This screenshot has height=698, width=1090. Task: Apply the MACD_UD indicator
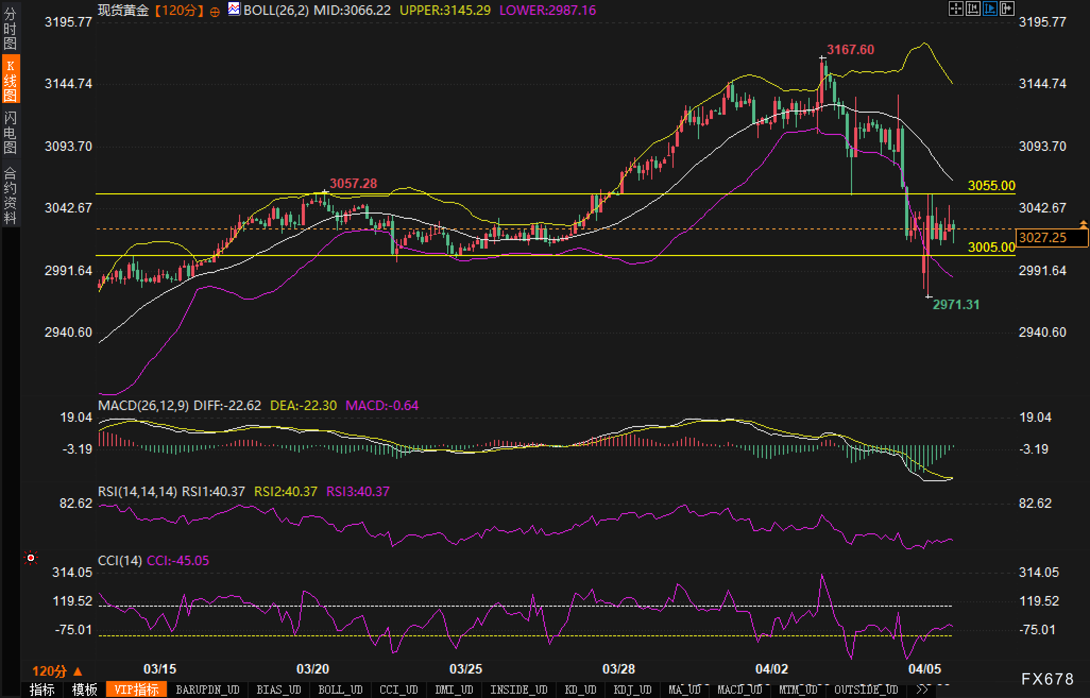pyautogui.click(x=739, y=690)
